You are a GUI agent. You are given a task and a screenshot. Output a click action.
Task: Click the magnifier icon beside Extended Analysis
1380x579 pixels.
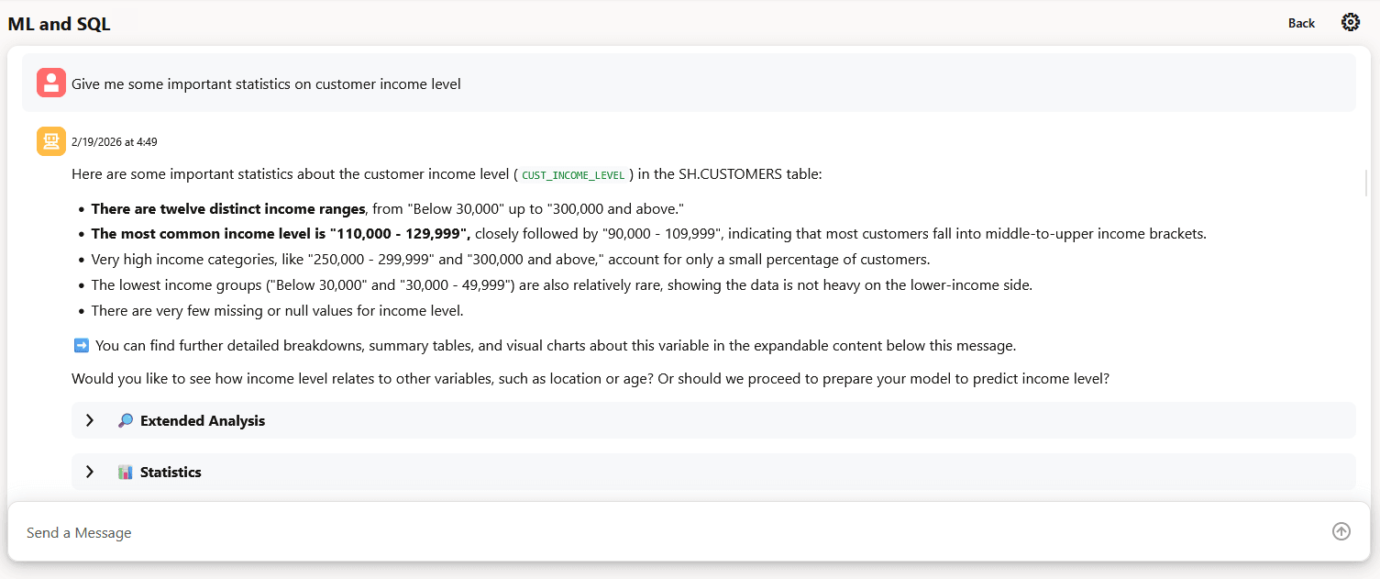click(126, 420)
